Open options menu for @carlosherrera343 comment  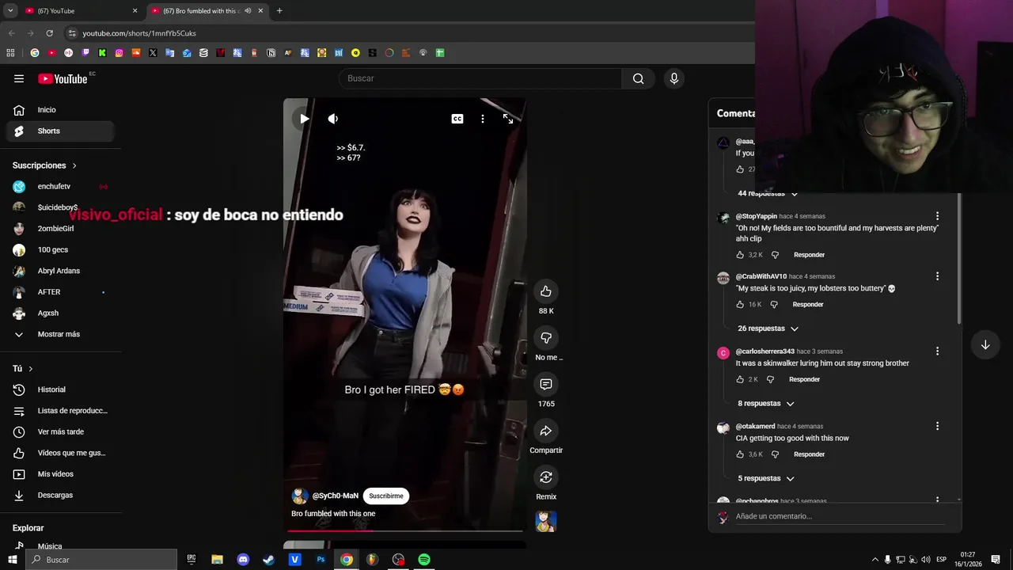point(937,351)
